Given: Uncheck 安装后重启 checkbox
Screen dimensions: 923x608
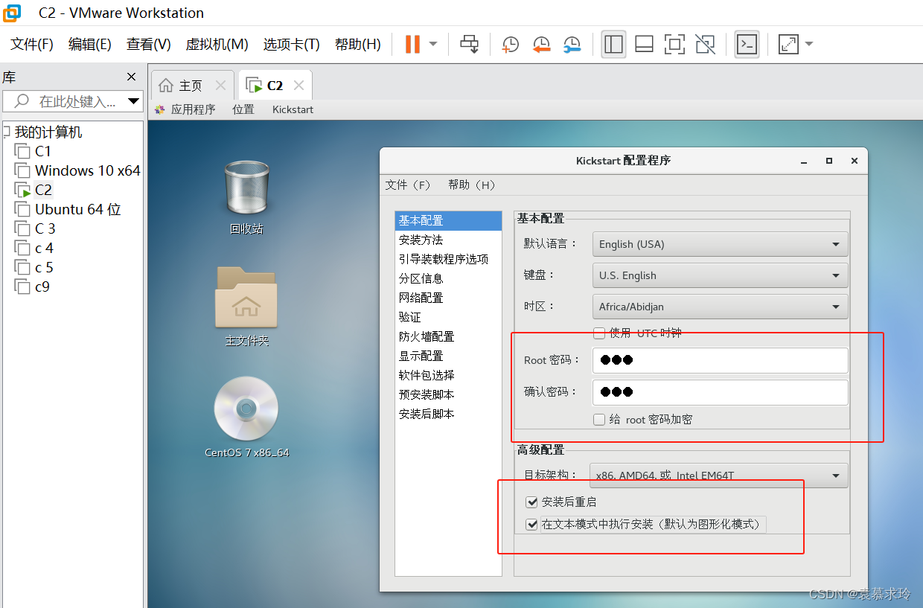Looking at the screenshot, I should click(x=531, y=502).
